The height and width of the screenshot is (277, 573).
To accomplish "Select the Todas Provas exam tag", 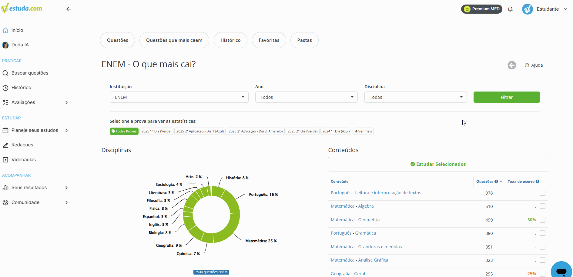I will (124, 131).
